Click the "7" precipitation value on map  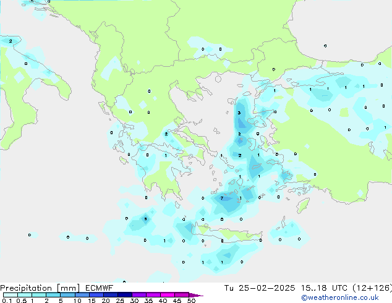coord(222,198)
